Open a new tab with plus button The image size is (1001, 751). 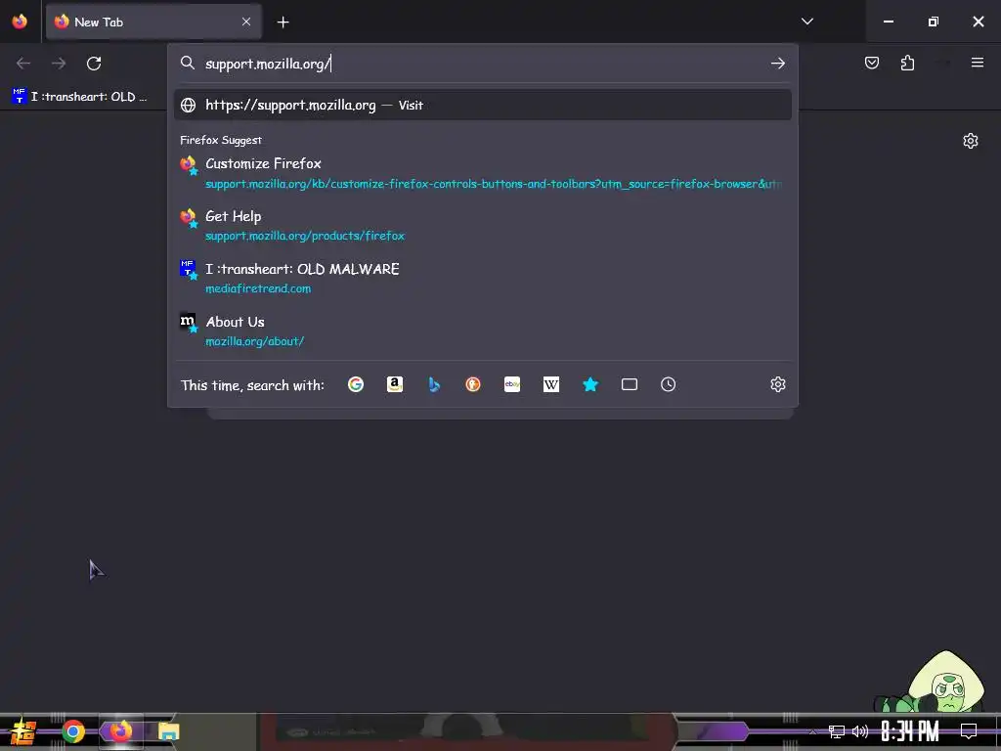pyautogui.click(x=283, y=22)
